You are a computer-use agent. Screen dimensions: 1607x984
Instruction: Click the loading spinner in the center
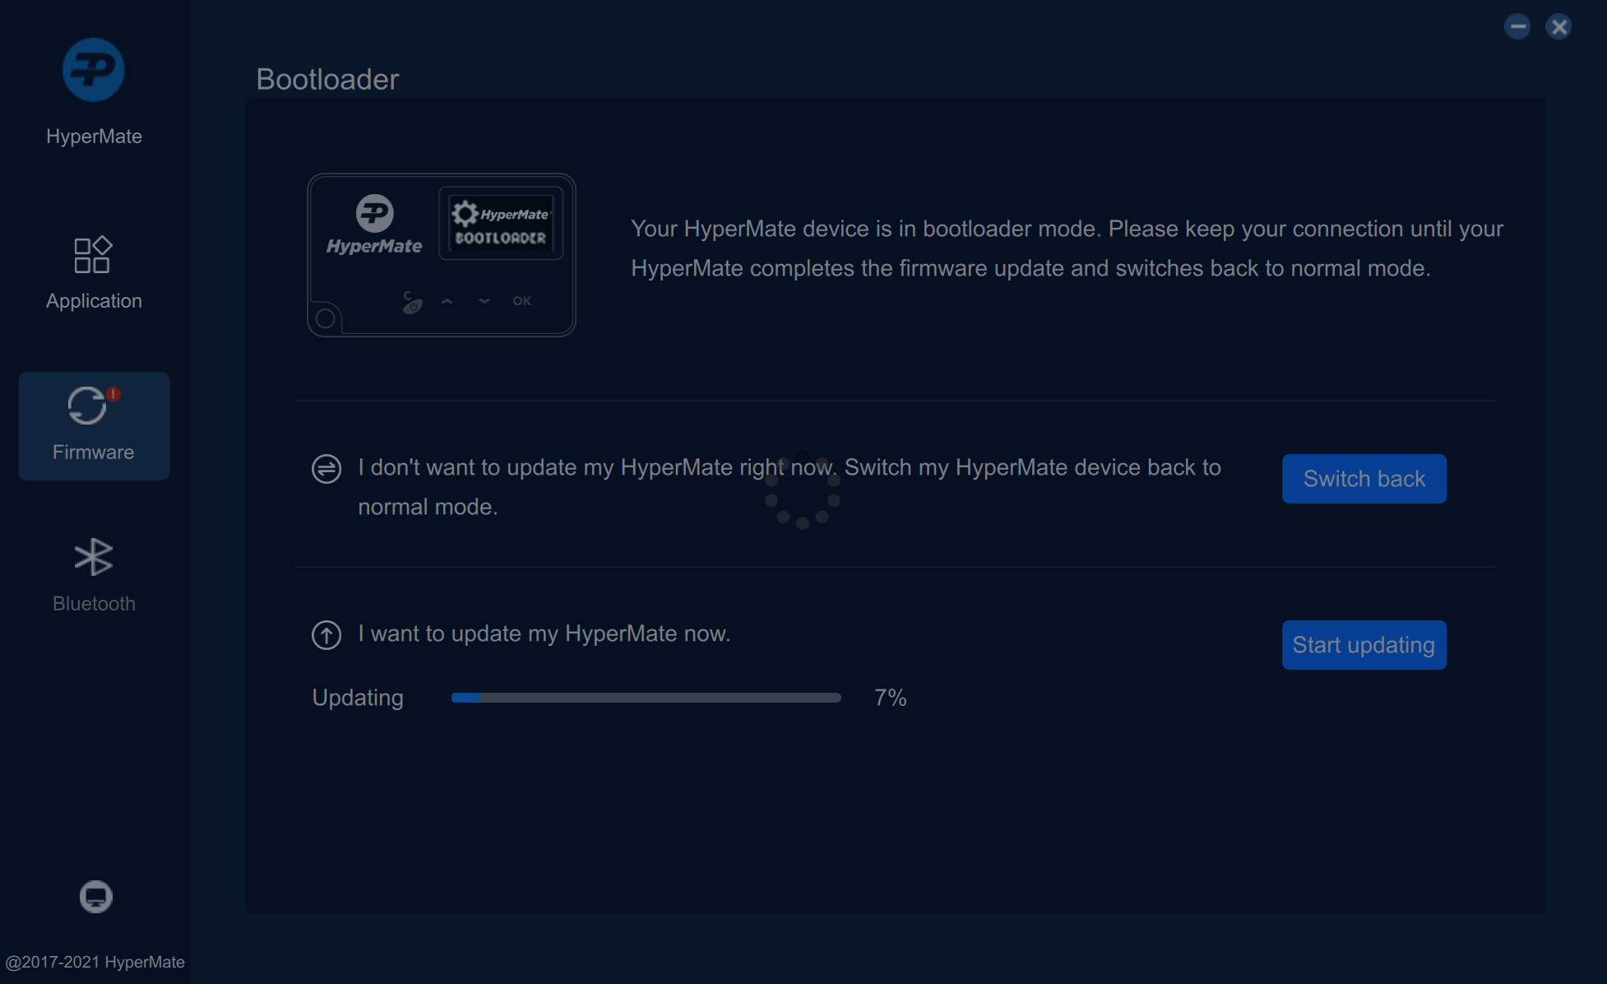(803, 492)
